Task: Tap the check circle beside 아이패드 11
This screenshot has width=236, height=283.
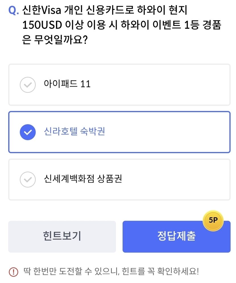Action: point(28,85)
